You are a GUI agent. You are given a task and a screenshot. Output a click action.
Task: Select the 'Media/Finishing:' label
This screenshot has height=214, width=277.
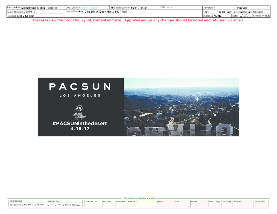pos(74,12)
